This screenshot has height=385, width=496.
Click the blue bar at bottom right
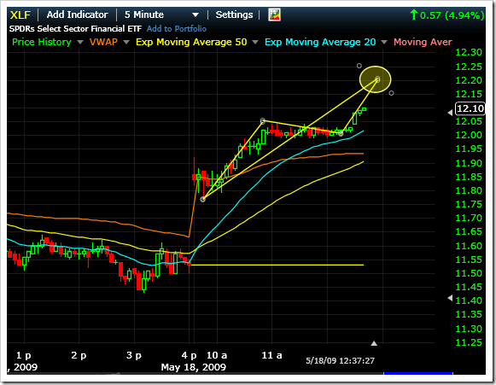[x=418, y=374]
